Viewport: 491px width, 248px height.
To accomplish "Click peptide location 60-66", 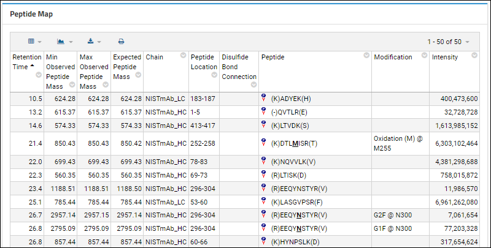I will coord(199,242).
